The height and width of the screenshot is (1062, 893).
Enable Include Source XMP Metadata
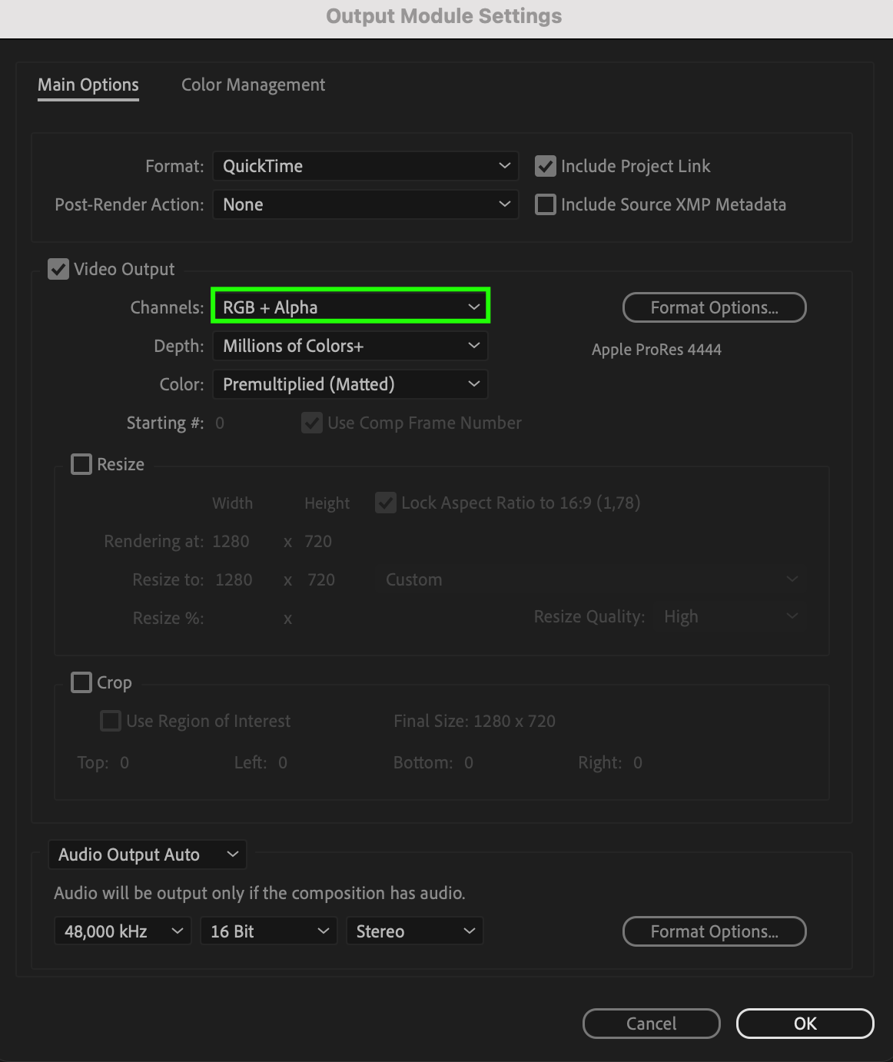tap(546, 204)
